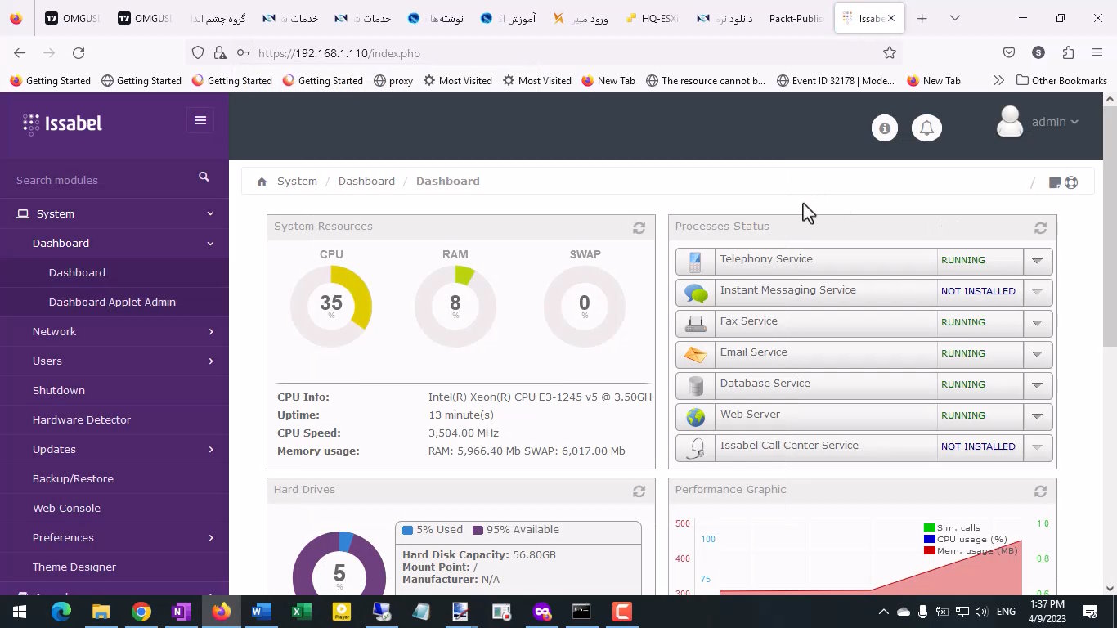The width and height of the screenshot is (1117, 628).
Task: Open the Other Bookmarks folder
Action: point(1061,81)
